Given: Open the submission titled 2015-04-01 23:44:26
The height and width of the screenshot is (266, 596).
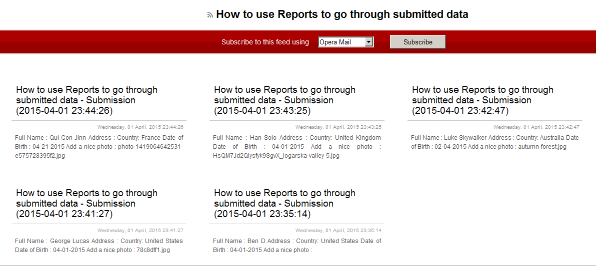Looking at the screenshot, I should [86, 100].
